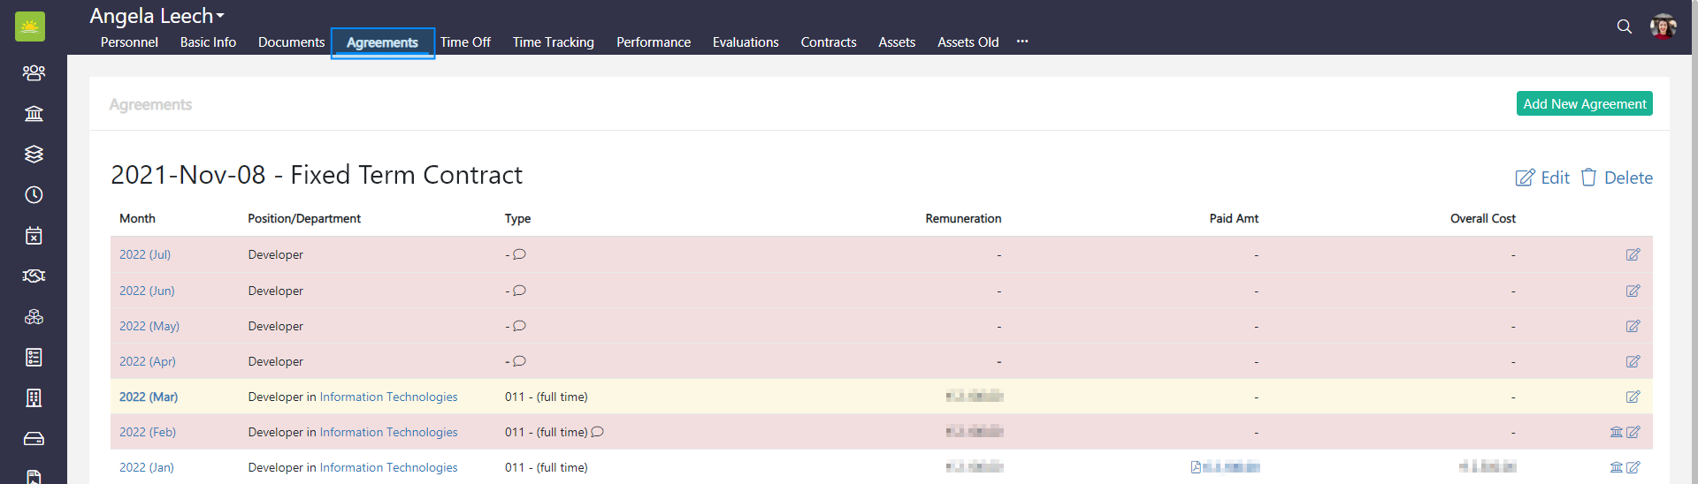Open the clock icon in sidebar
1698x484 pixels.
pos(34,195)
